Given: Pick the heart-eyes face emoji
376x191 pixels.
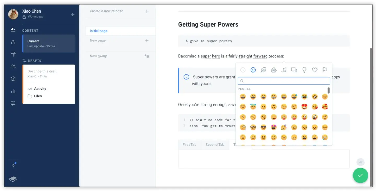Looking at the screenshot, I should [x=304, y=107].
